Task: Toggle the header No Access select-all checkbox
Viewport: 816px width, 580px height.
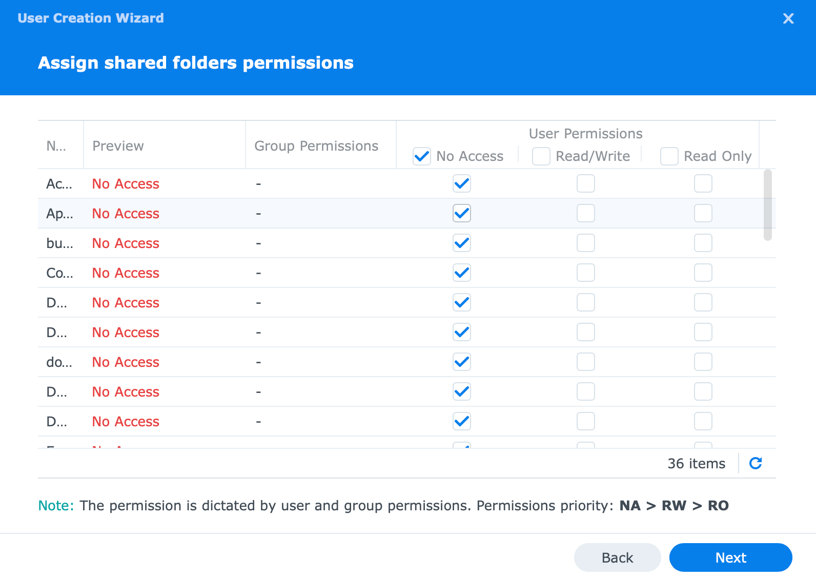Action: click(x=422, y=156)
